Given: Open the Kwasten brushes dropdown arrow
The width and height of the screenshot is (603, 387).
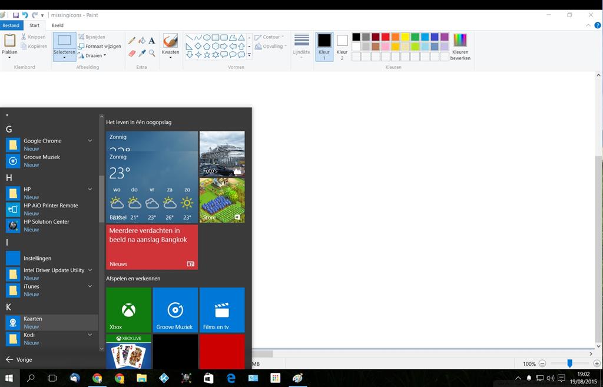Looking at the screenshot, I should pyautogui.click(x=170, y=58).
